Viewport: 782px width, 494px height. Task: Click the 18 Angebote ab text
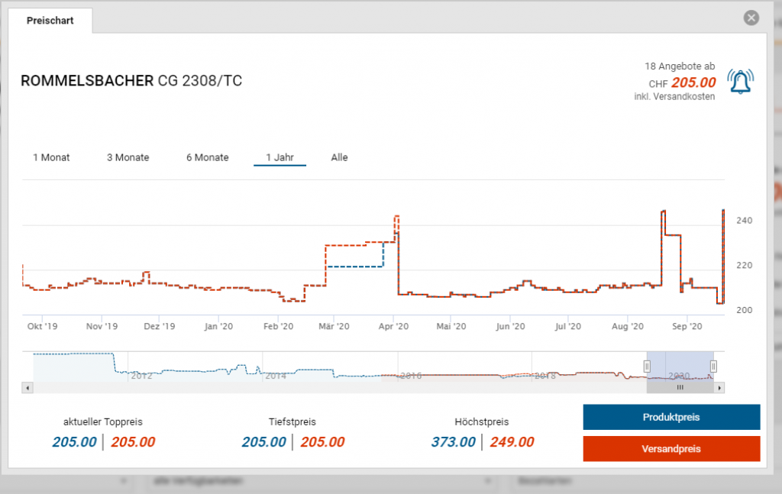click(680, 66)
